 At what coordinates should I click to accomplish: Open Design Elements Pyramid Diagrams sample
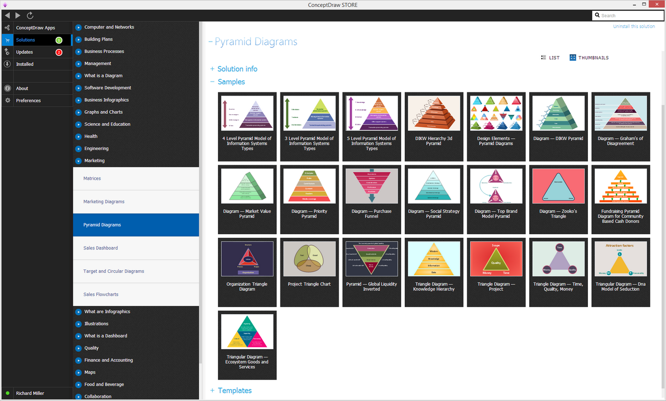[x=496, y=127]
